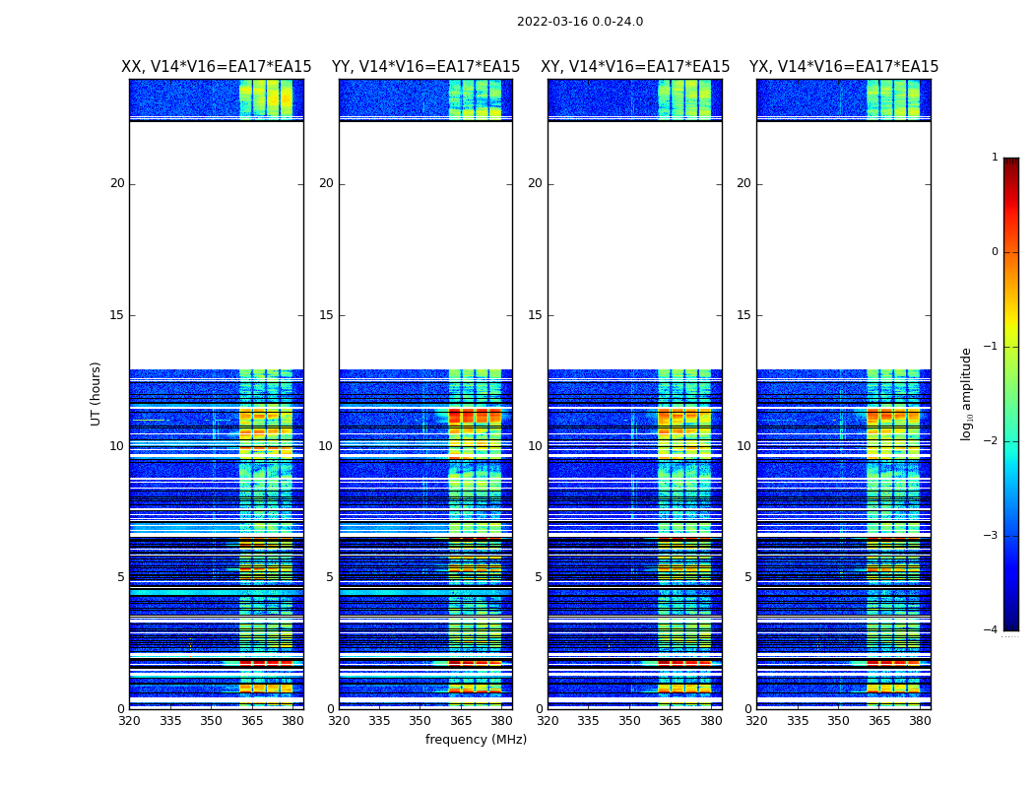Image resolution: width=1034 pixels, height=788 pixels.
Task: Select the YY panel title
Action: point(425,67)
